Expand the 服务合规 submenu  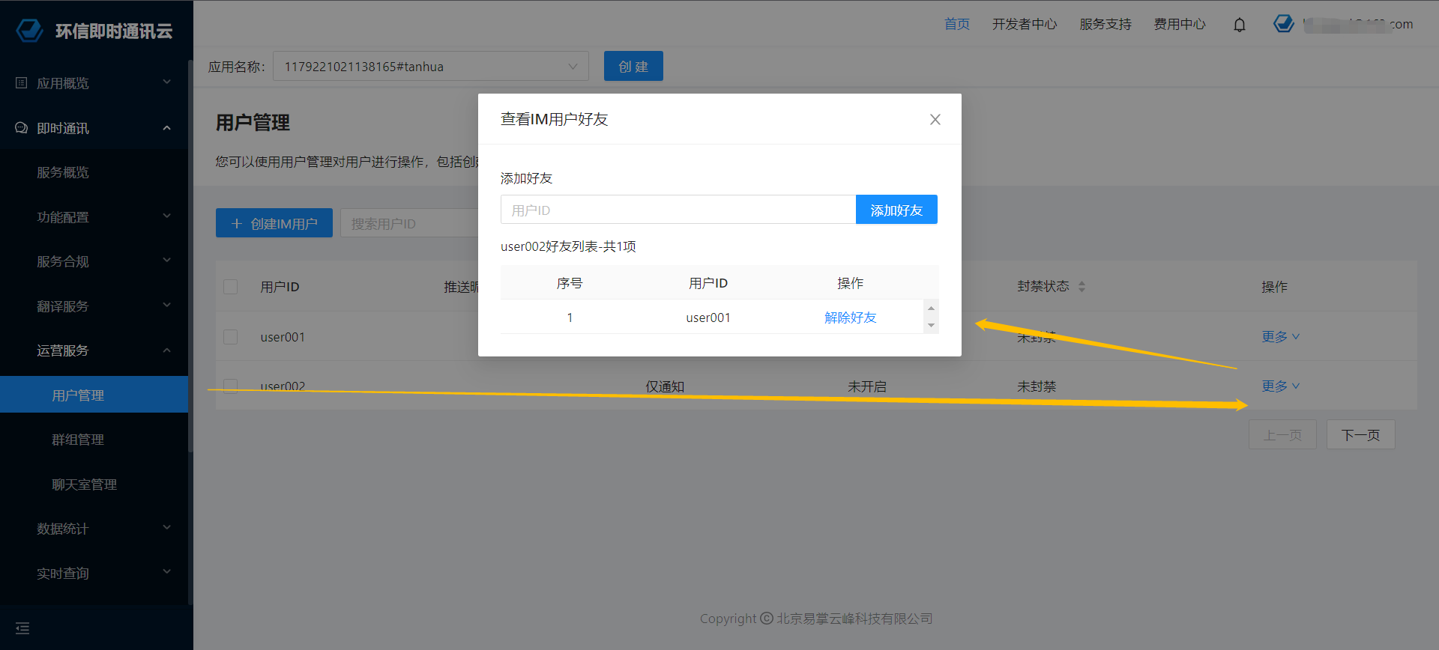(167, 261)
